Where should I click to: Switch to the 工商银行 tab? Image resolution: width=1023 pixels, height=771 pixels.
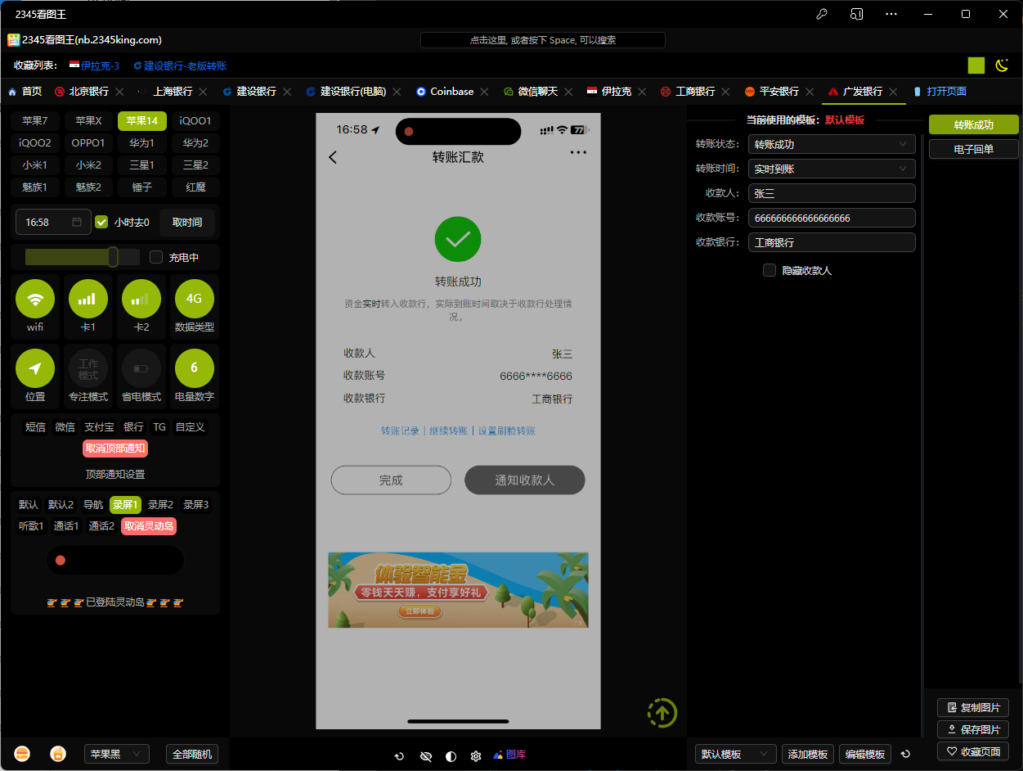[695, 92]
